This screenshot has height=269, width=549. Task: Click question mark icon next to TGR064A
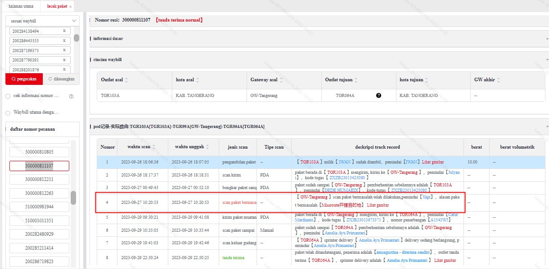(378, 95)
